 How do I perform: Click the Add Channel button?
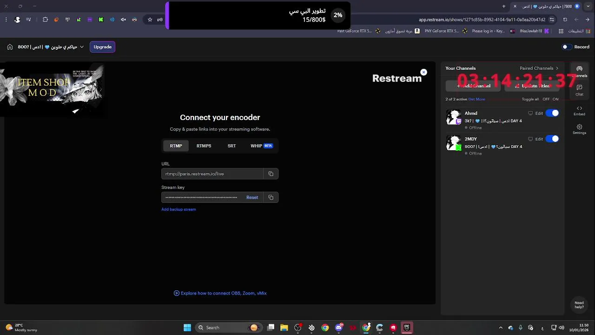(473, 86)
